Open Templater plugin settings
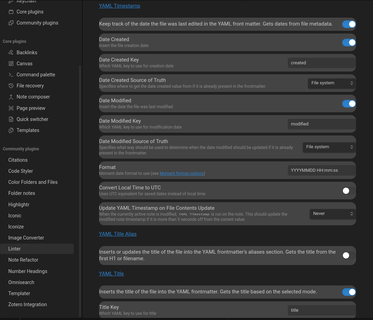Screen dimensions: 373x320 [19, 293]
